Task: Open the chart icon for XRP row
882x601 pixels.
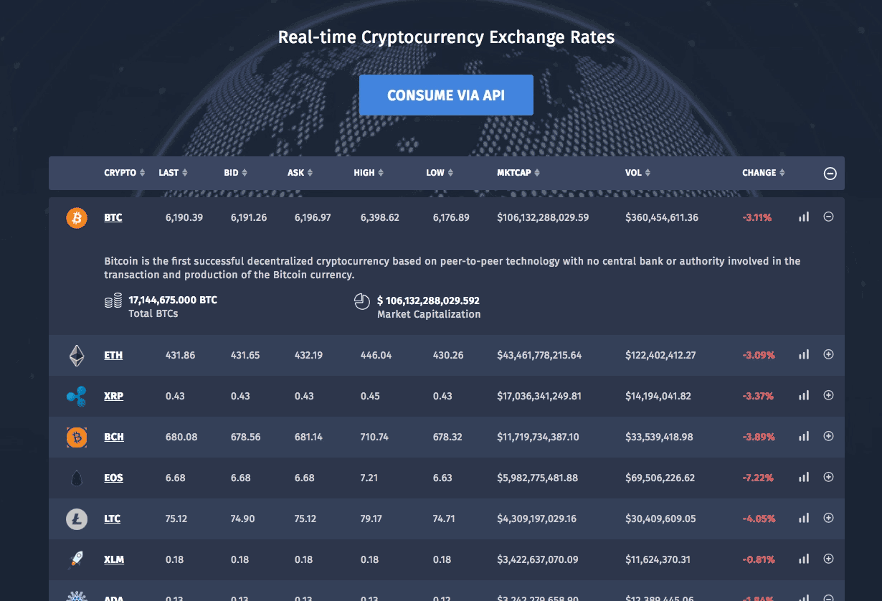Action: (804, 395)
